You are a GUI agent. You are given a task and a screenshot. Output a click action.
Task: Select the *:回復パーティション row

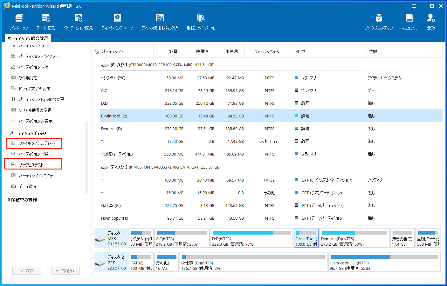tap(271, 154)
